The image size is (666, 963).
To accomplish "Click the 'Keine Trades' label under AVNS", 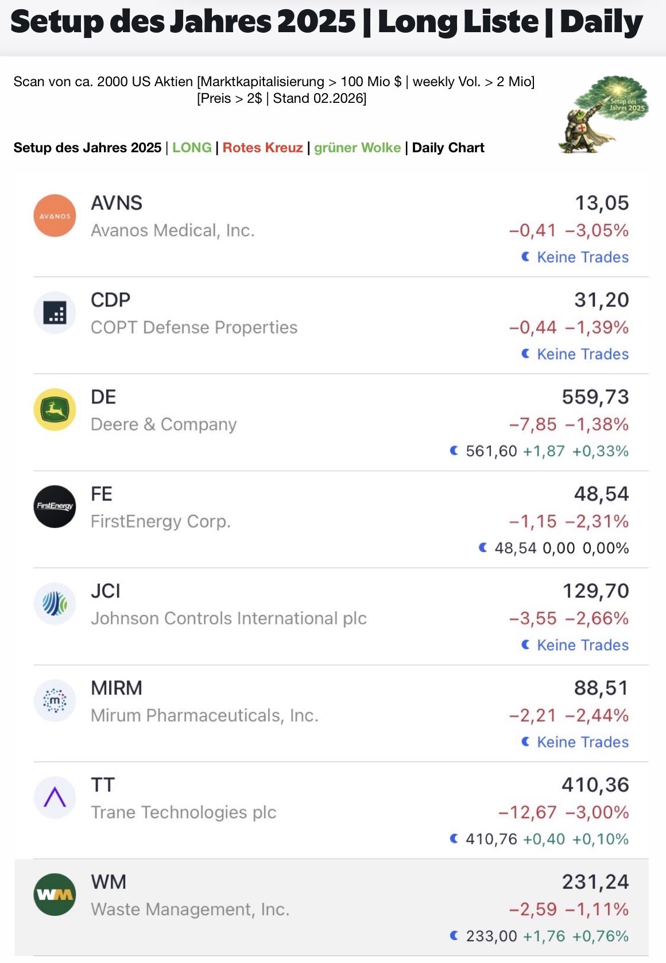I will point(582,257).
